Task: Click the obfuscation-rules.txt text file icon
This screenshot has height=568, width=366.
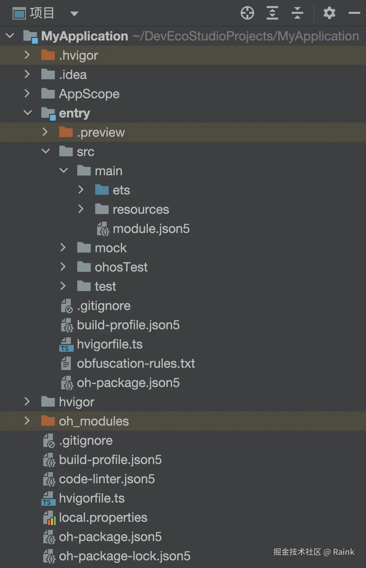Action: (x=66, y=364)
